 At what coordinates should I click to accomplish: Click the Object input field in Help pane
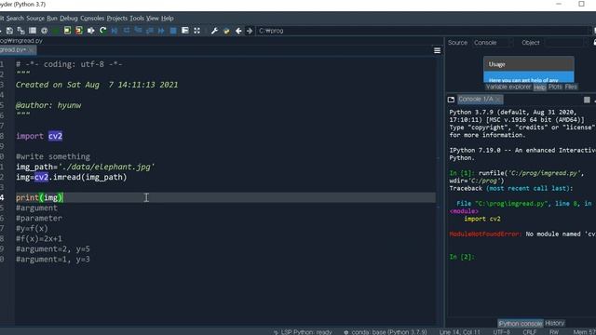[x=564, y=43]
